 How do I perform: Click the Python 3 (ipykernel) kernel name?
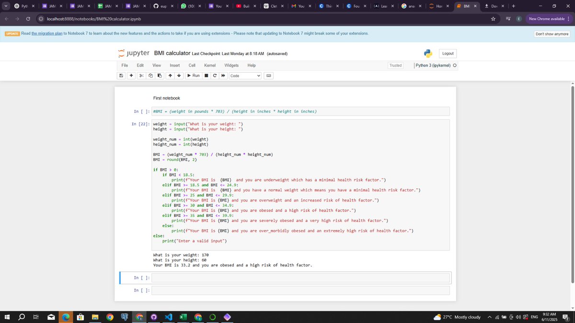[433, 66]
